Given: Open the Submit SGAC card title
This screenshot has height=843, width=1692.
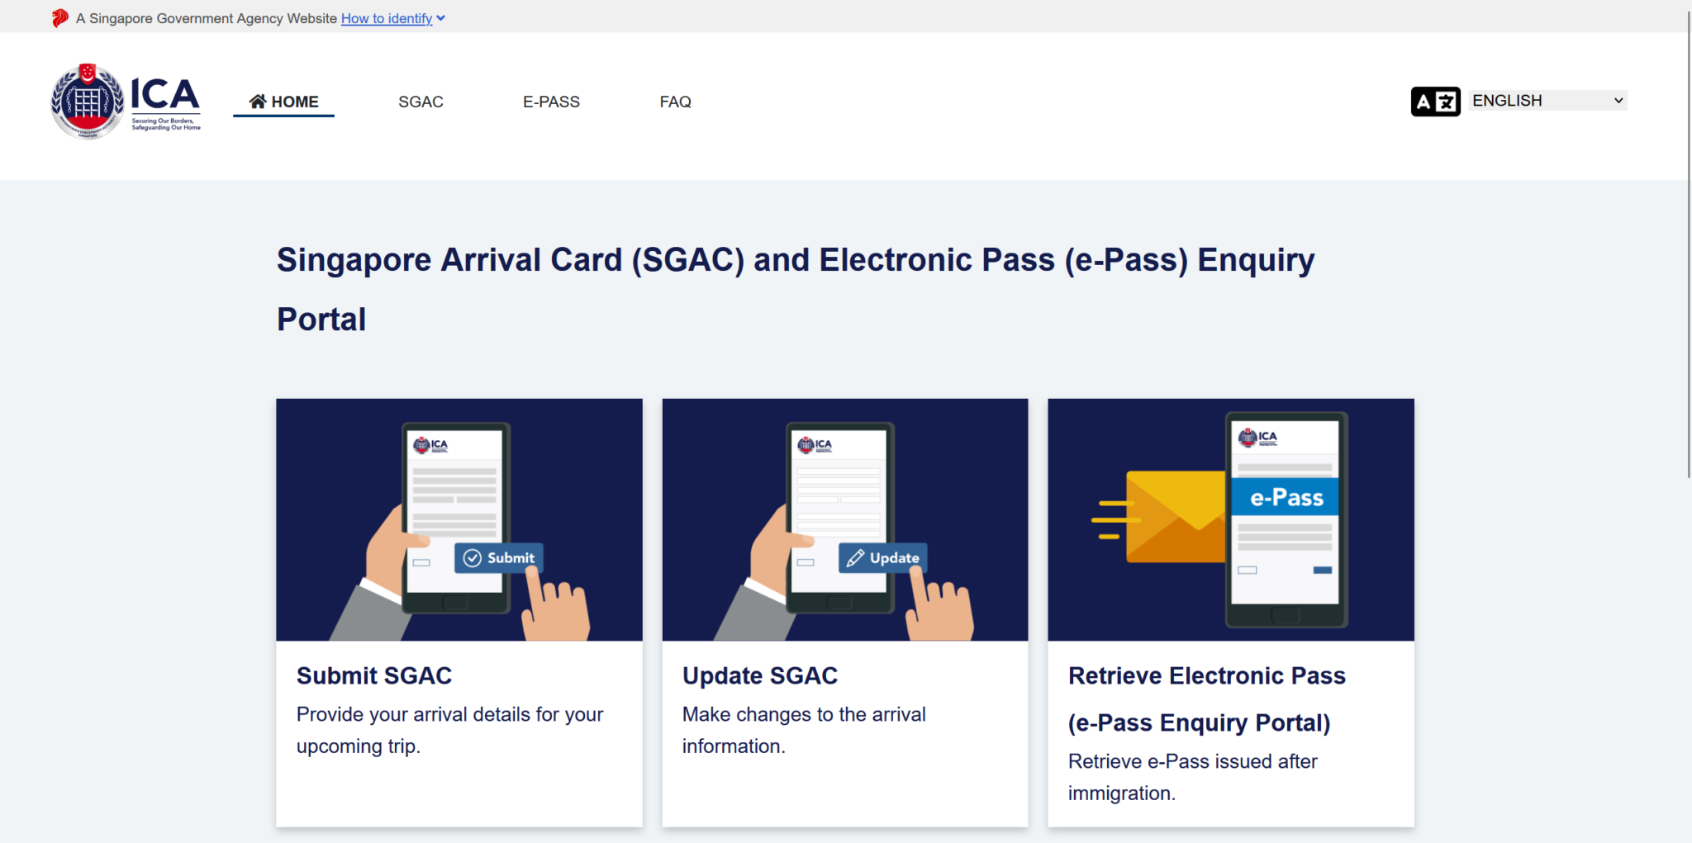Looking at the screenshot, I should [x=374, y=675].
